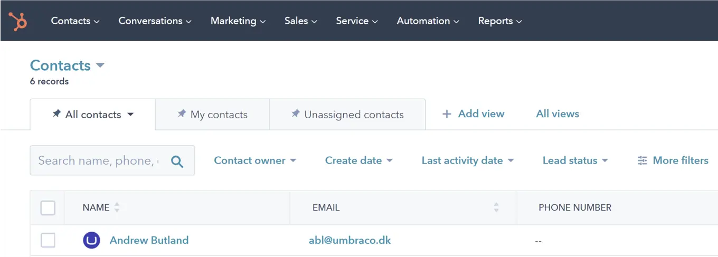This screenshot has height=257, width=718.
Task: Sort by Name column arrows
Action: pyautogui.click(x=117, y=208)
